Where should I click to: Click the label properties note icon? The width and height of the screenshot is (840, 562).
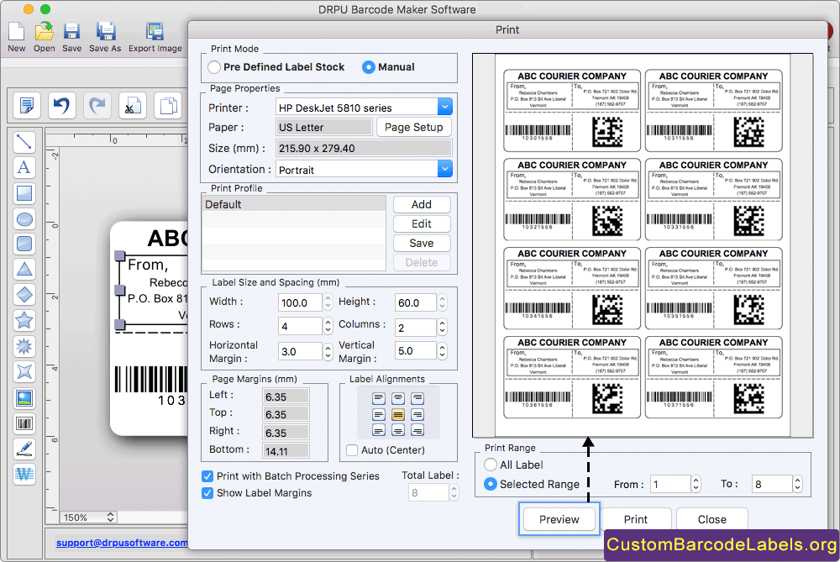[x=27, y=105]
